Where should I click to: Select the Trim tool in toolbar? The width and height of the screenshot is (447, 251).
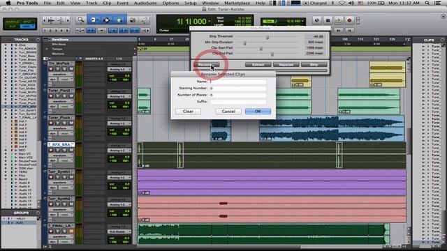[94, 20]
